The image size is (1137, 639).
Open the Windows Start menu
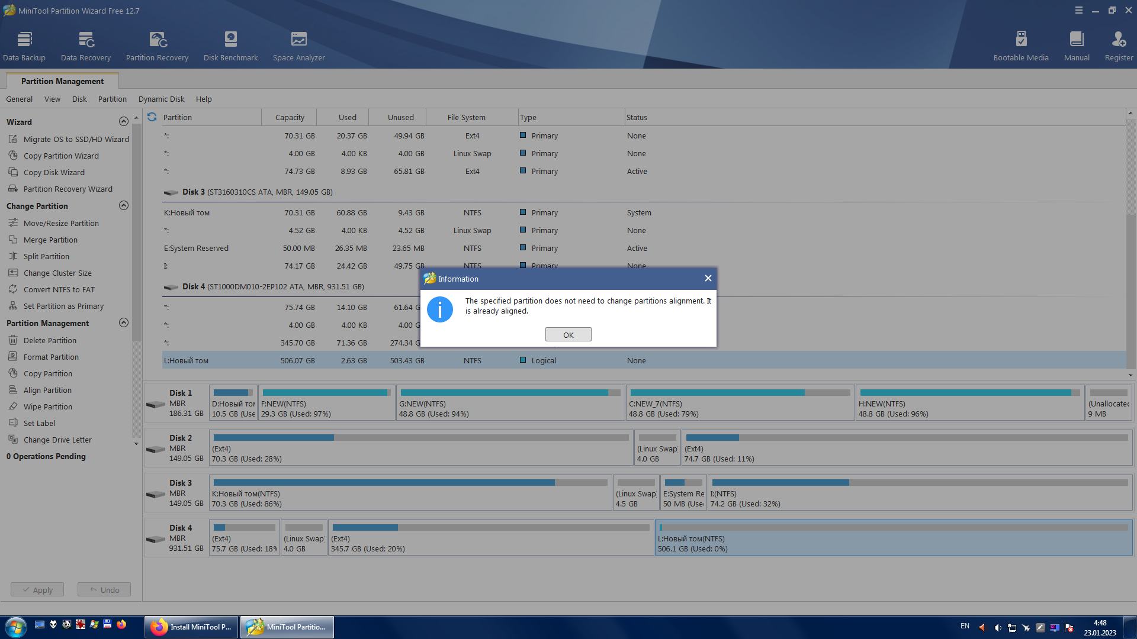tap(15, 627)
